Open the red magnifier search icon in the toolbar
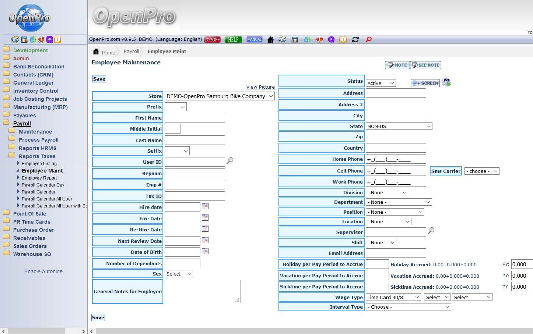The image size is (533, 334). tap(368, 40)
